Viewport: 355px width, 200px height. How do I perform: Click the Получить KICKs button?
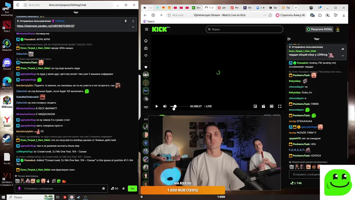319,29
